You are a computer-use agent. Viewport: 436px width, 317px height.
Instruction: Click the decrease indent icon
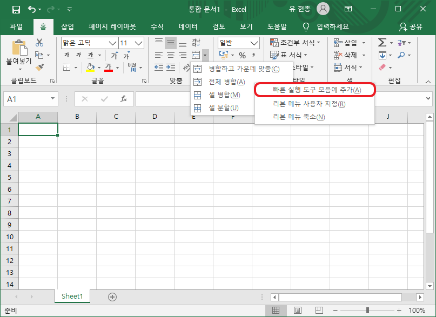coord(159,67)
